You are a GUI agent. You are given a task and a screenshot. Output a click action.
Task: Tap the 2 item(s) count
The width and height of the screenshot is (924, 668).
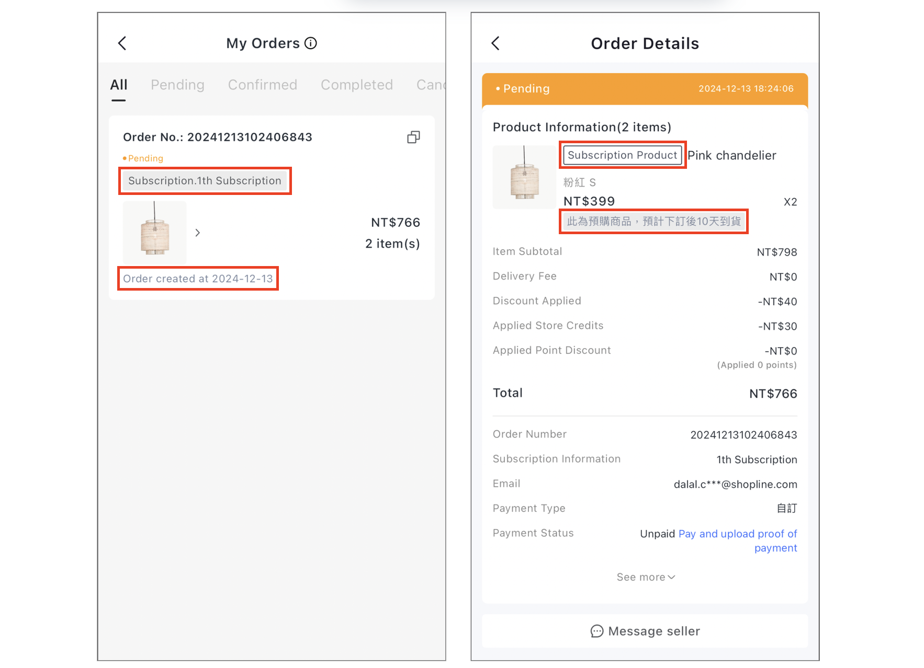pos(392,244)
